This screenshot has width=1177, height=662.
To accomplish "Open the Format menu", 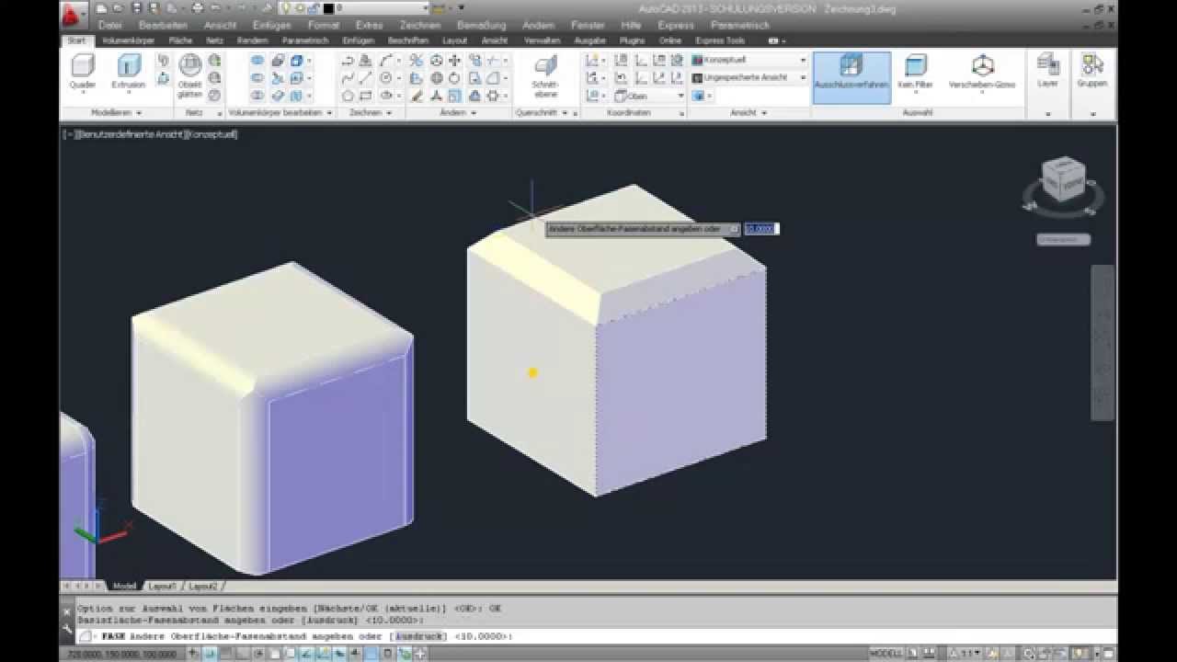I will click(324, 25).
